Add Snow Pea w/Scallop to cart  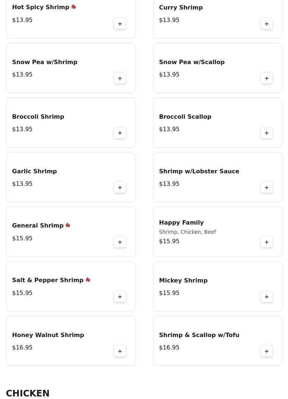[x=267, y=78]
